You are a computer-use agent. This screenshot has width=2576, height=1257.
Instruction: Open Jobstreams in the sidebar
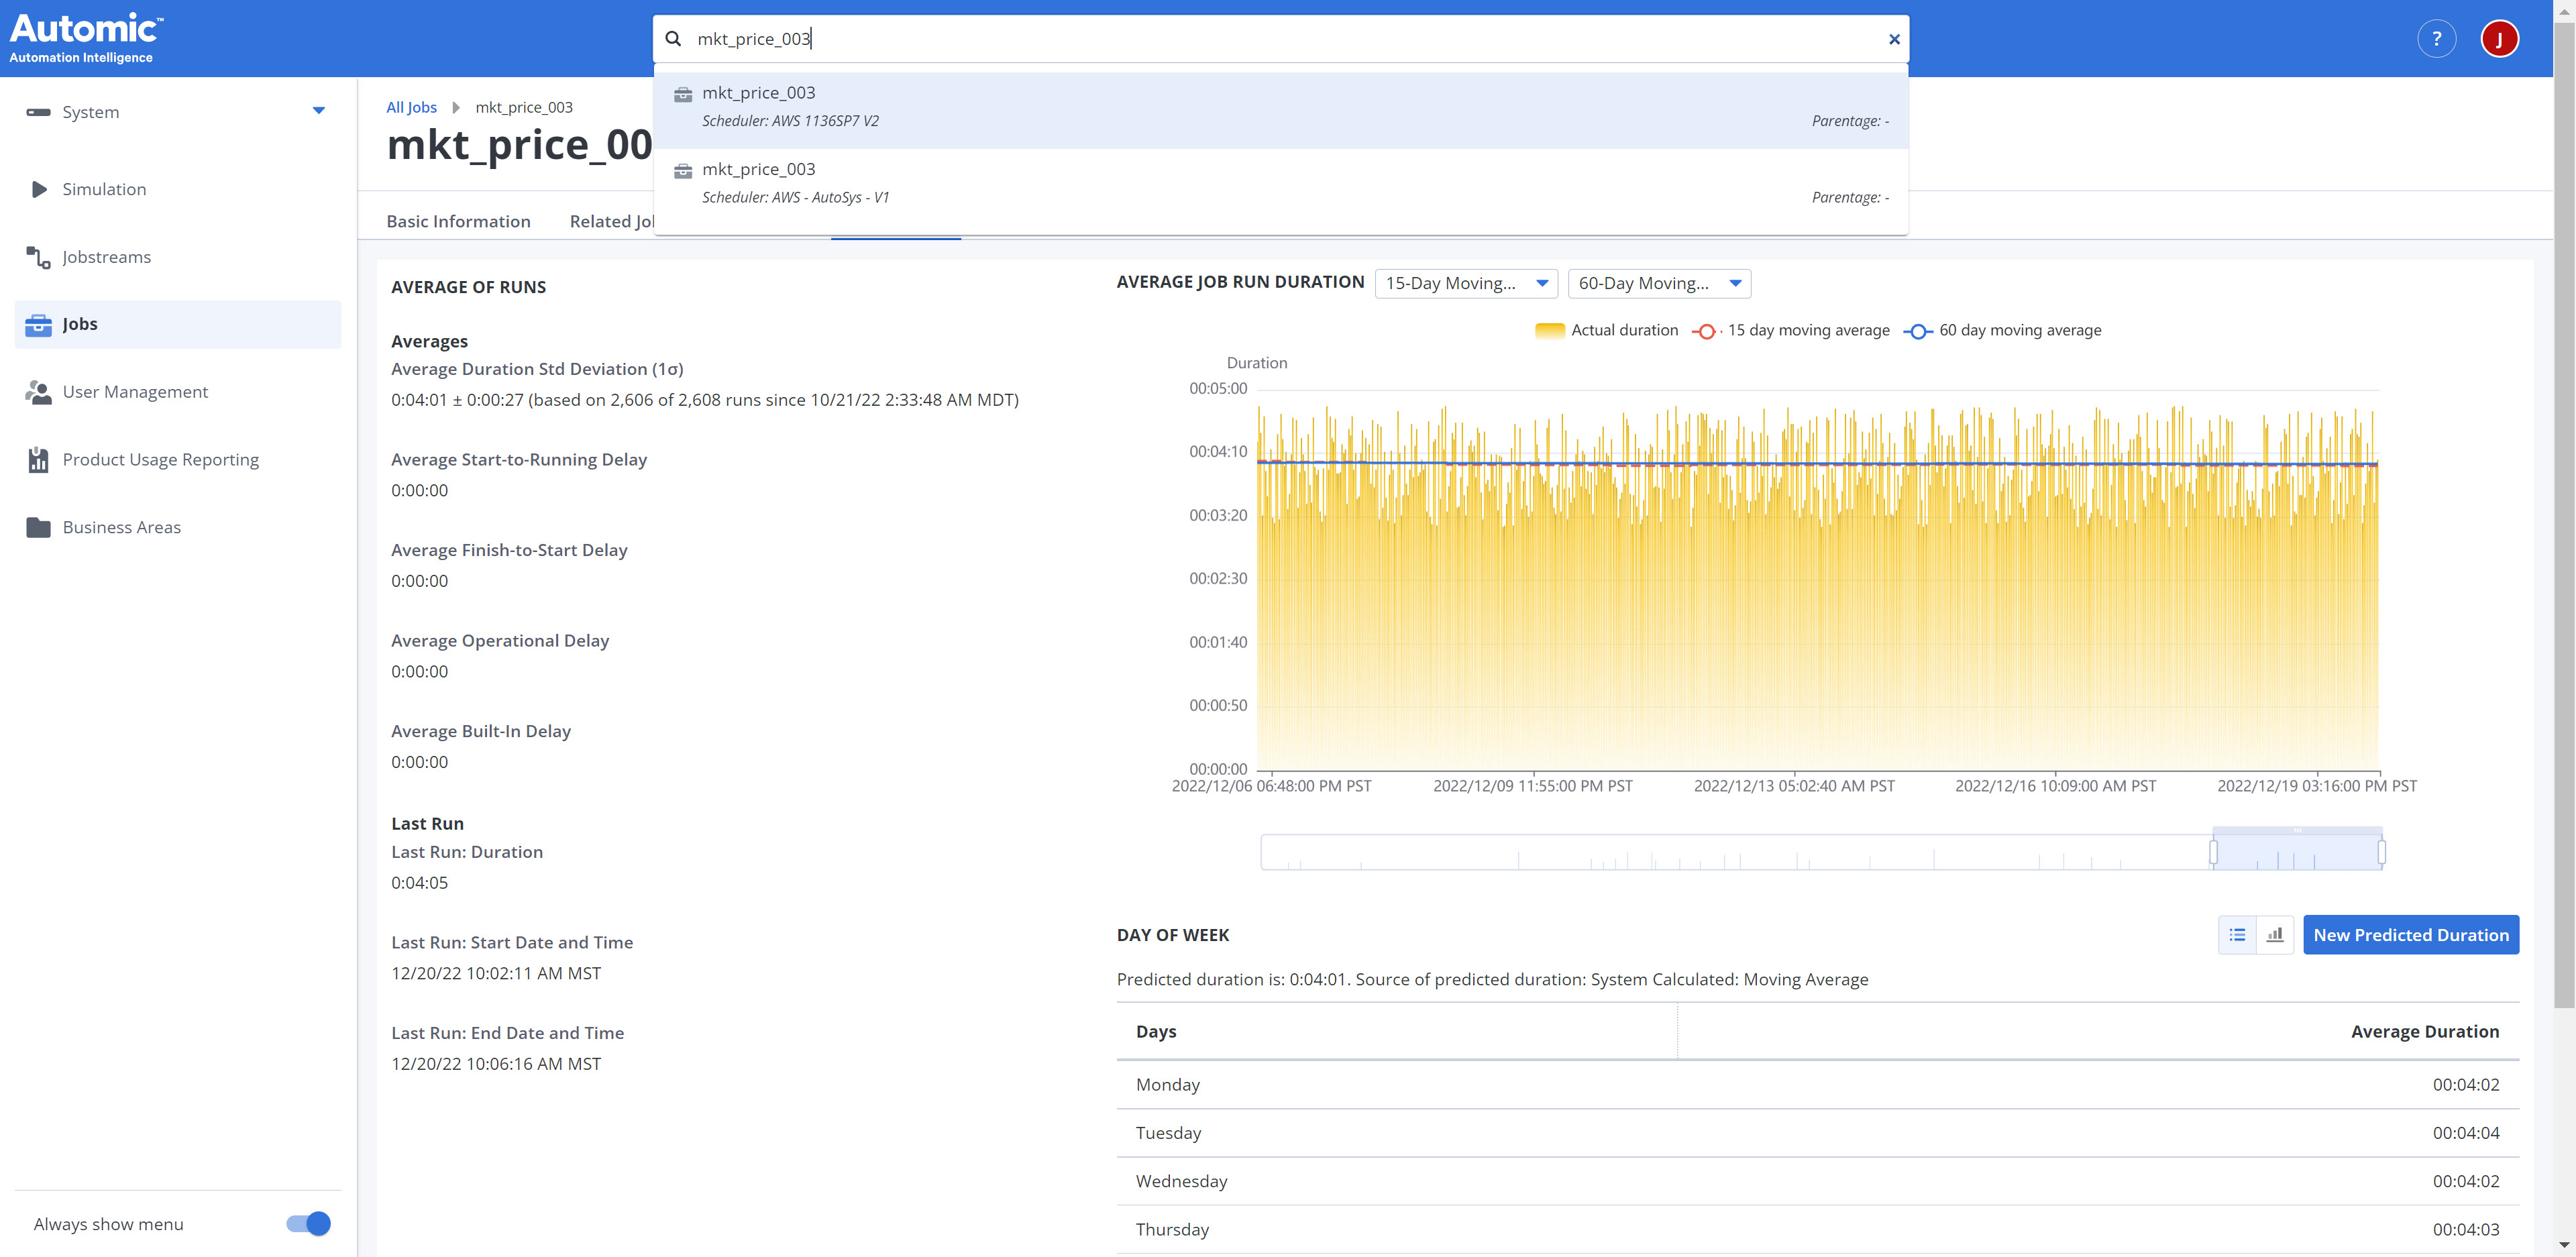[x=106, y=257]
